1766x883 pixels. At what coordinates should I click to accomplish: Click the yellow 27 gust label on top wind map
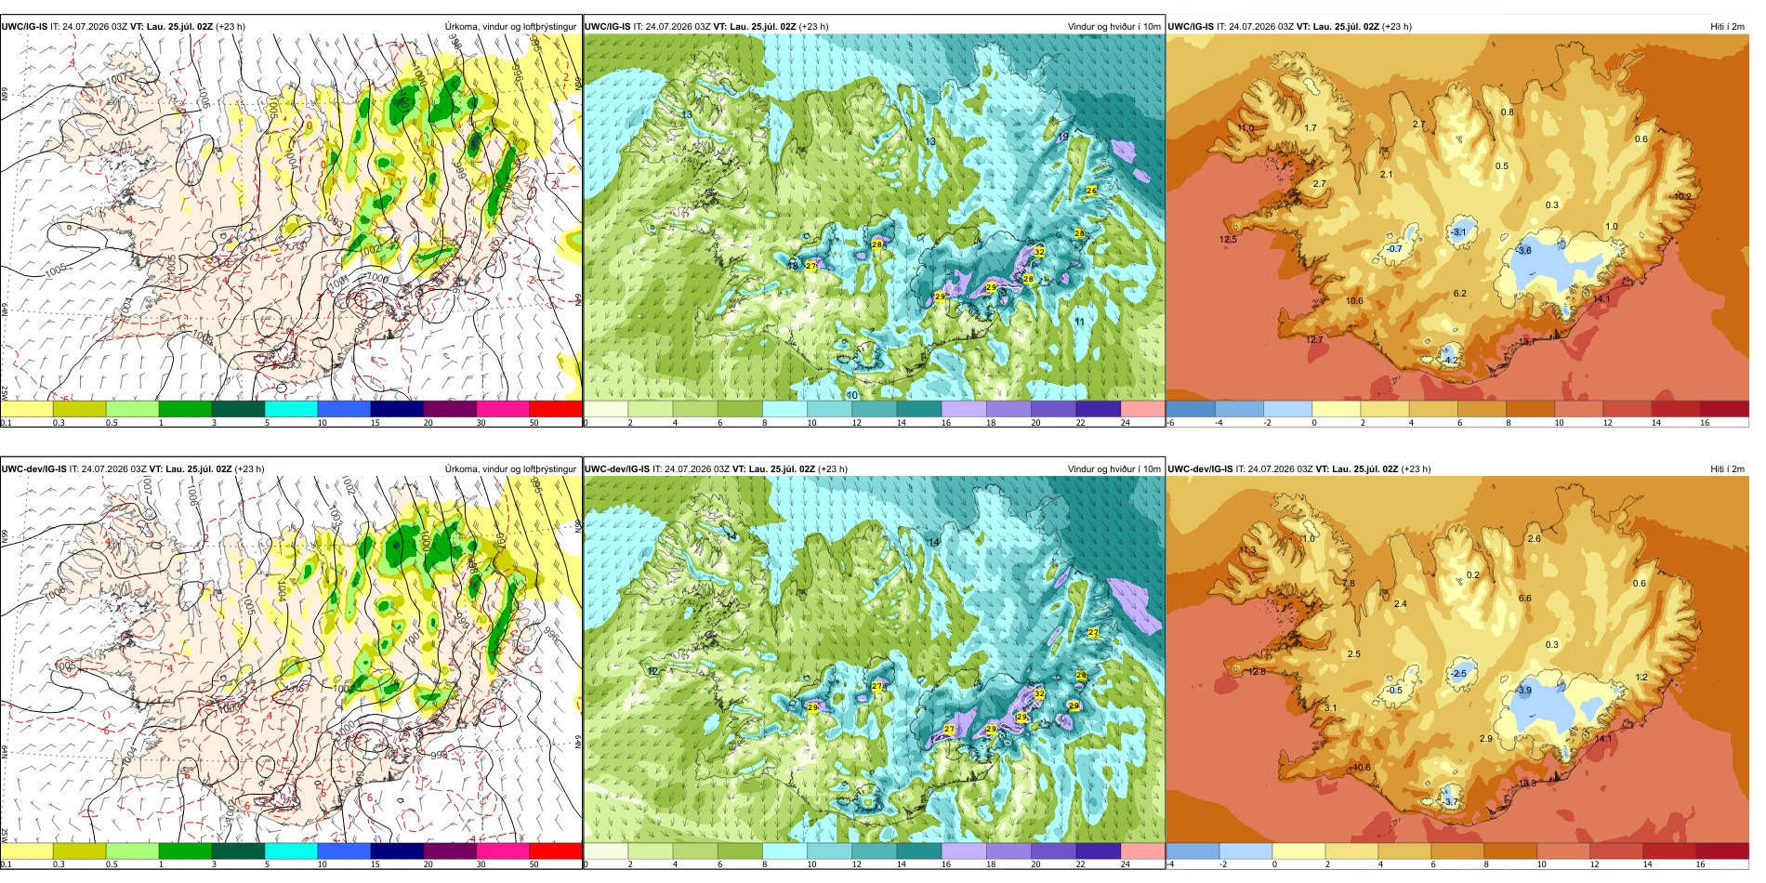coord(811,266)
